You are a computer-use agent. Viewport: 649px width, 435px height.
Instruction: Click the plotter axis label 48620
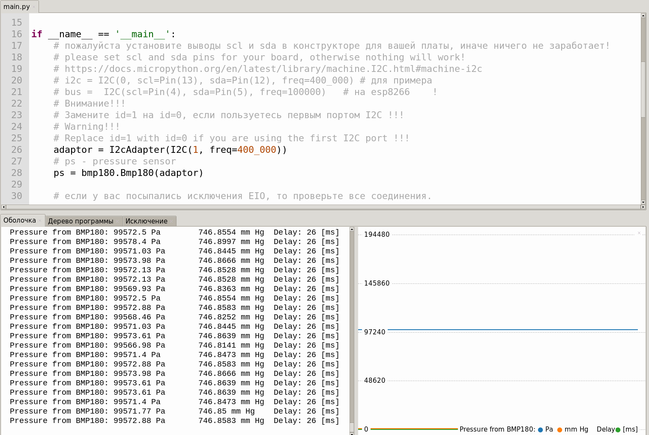(375, 380)
